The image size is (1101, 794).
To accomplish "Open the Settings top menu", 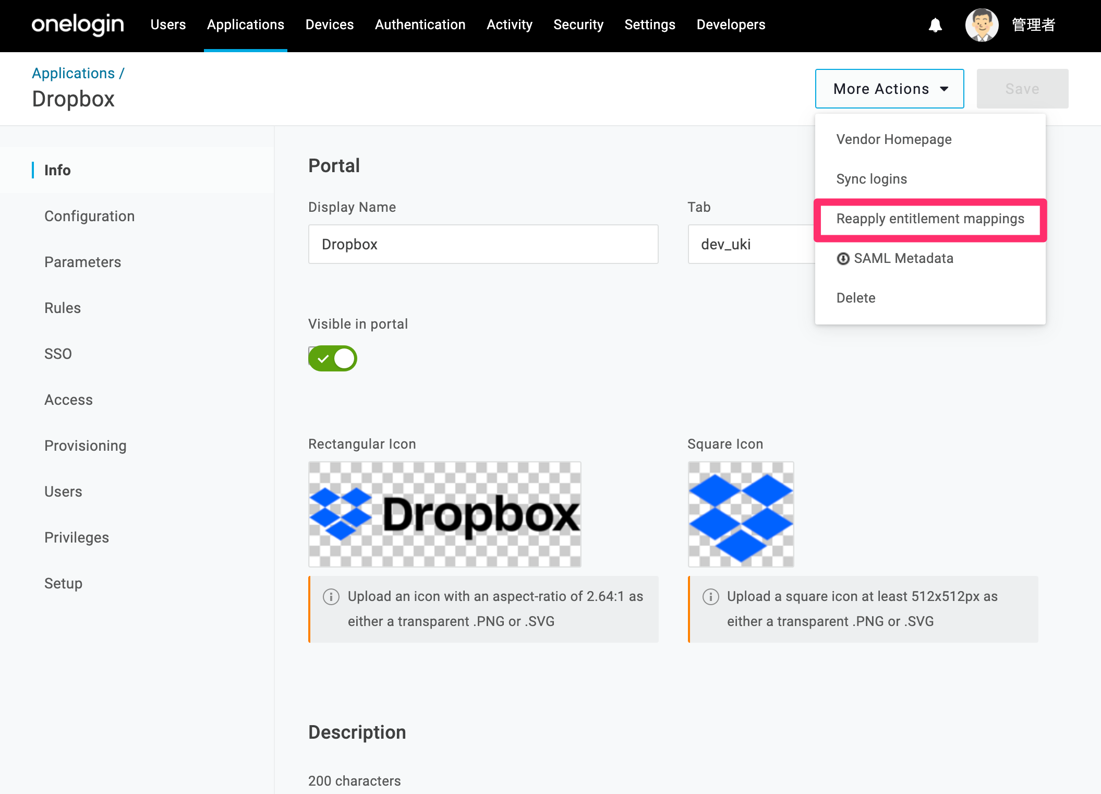I will point(650,25).
